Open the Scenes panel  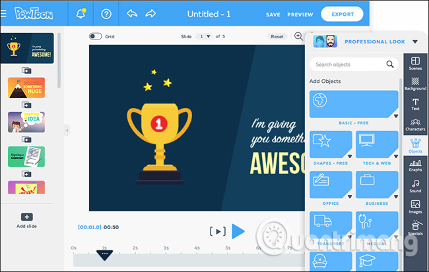click(x=415, y=63)
